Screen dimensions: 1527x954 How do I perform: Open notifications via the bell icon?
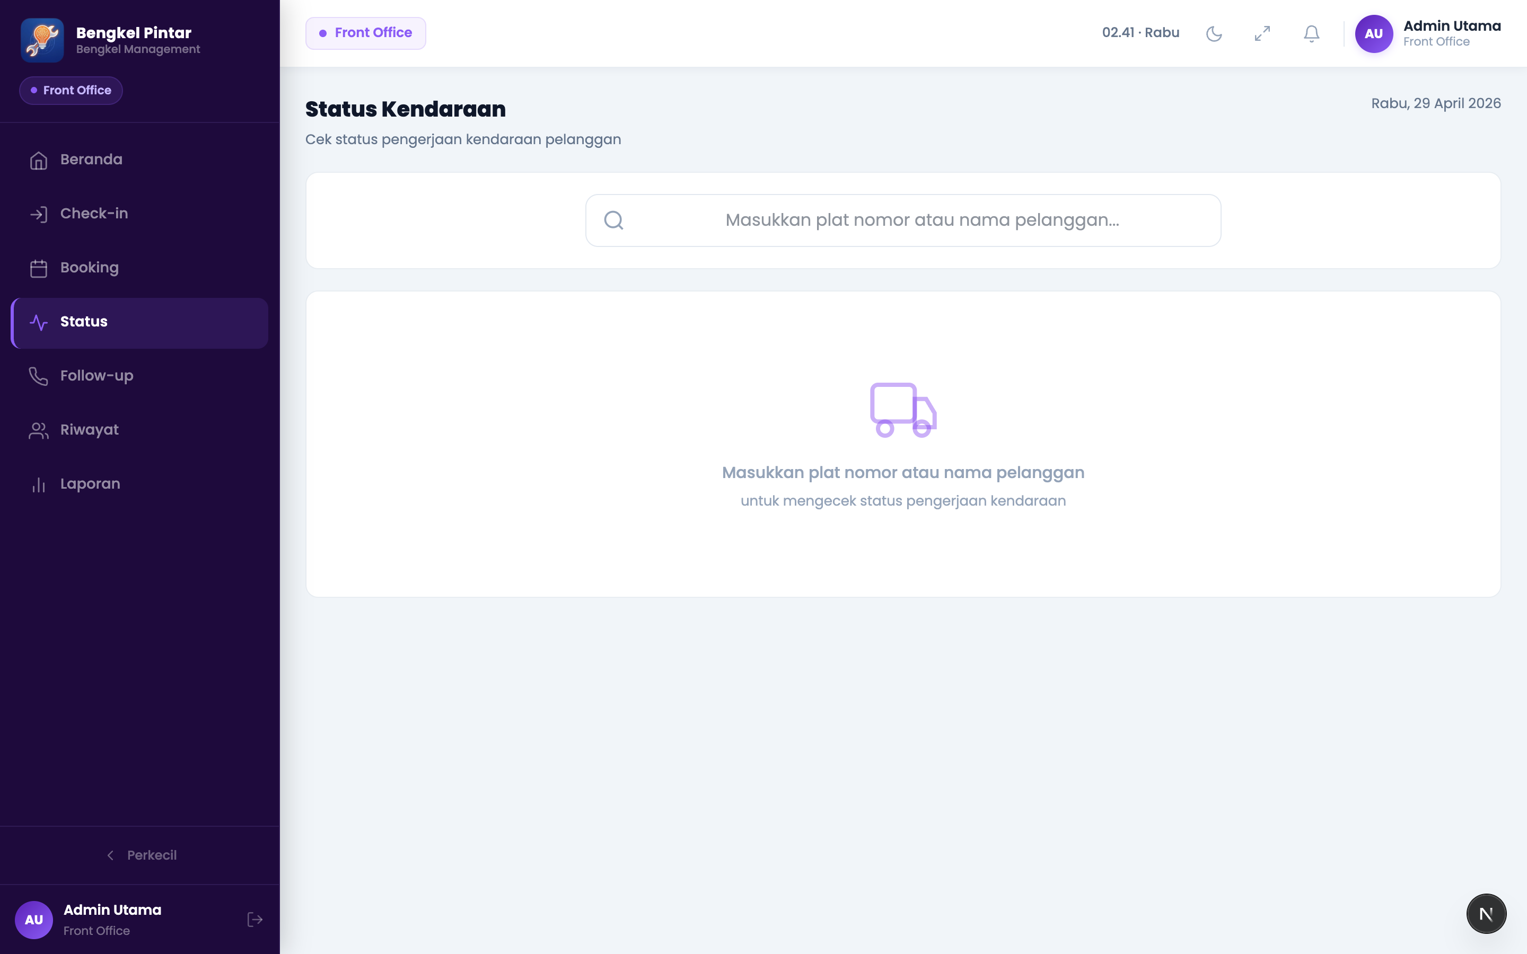pyautogui.click(x=1311, y=33)
